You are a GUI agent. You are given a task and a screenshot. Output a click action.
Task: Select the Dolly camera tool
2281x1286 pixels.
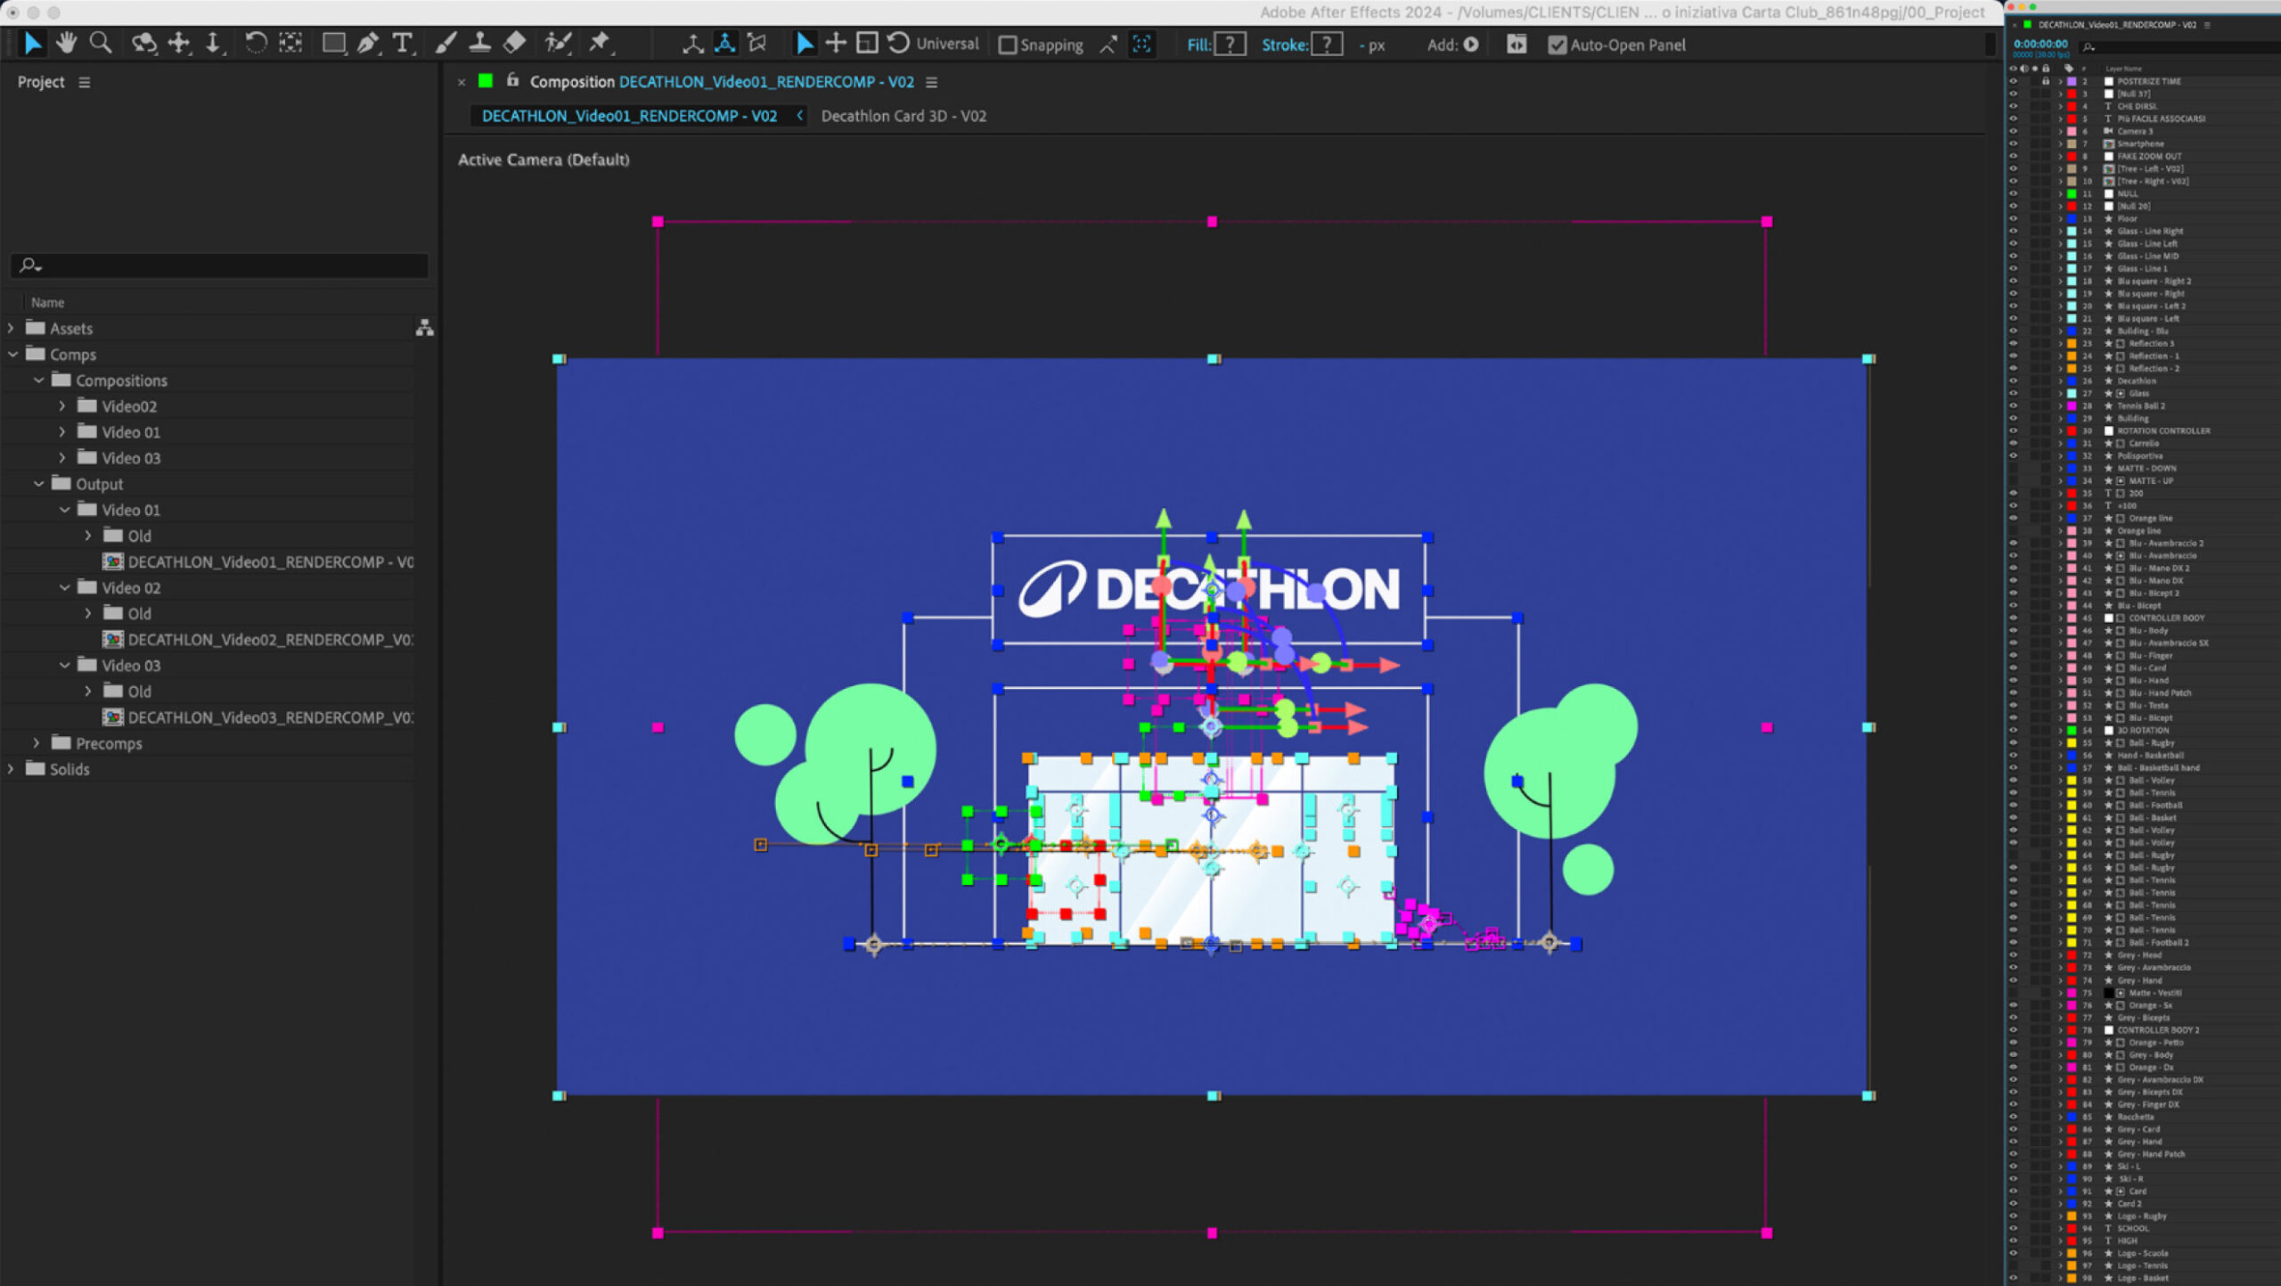click(x=214, y=44)
